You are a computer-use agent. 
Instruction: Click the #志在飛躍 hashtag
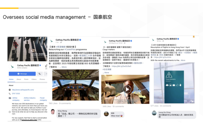[107, 69]
